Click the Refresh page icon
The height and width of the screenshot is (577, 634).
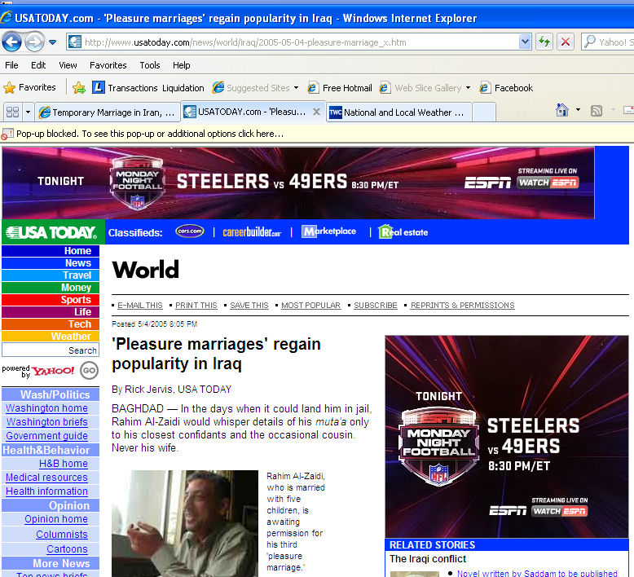pos(544,42)
